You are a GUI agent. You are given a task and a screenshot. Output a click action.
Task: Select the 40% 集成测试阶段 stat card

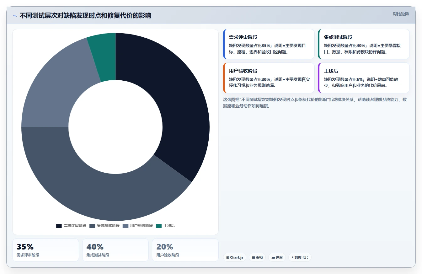point(115,250)
